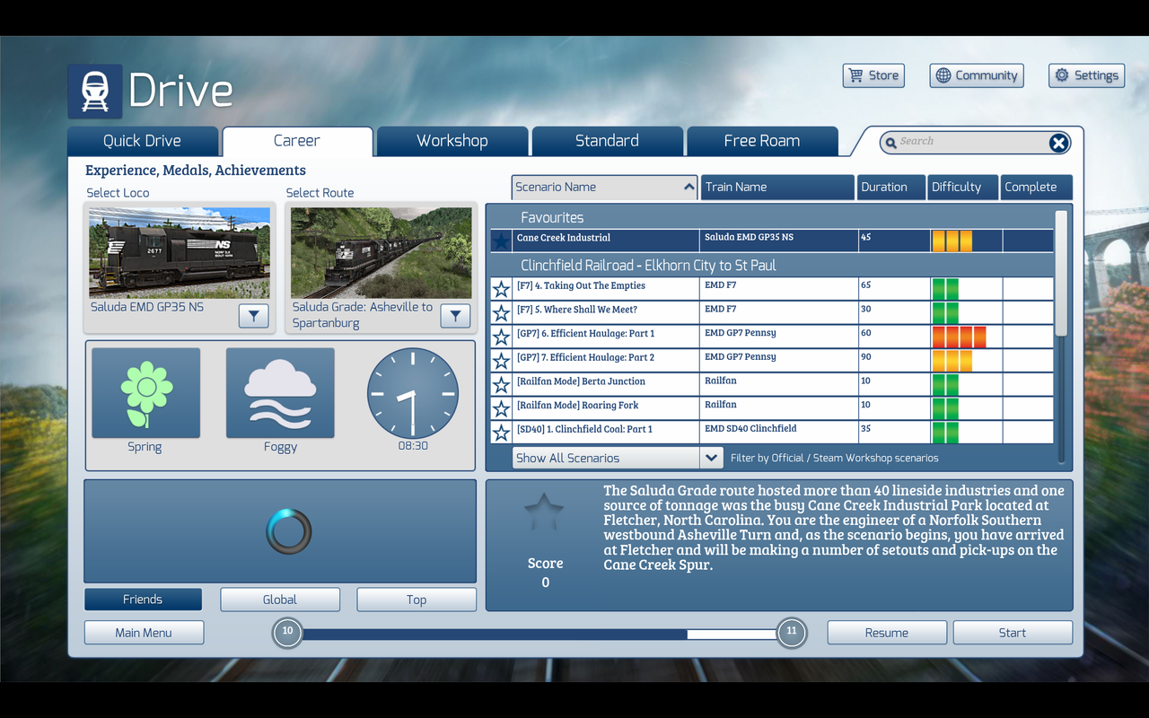1149x718 pixels.
Task: Click the level 11 badge
Action: point(792,633)
